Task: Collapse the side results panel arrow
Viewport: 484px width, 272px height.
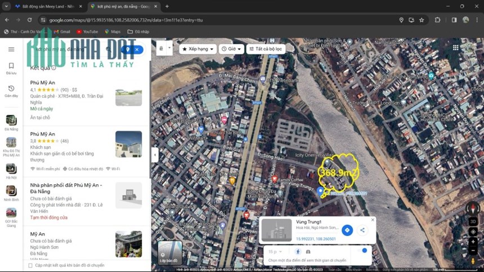Action: pos(155,155)
